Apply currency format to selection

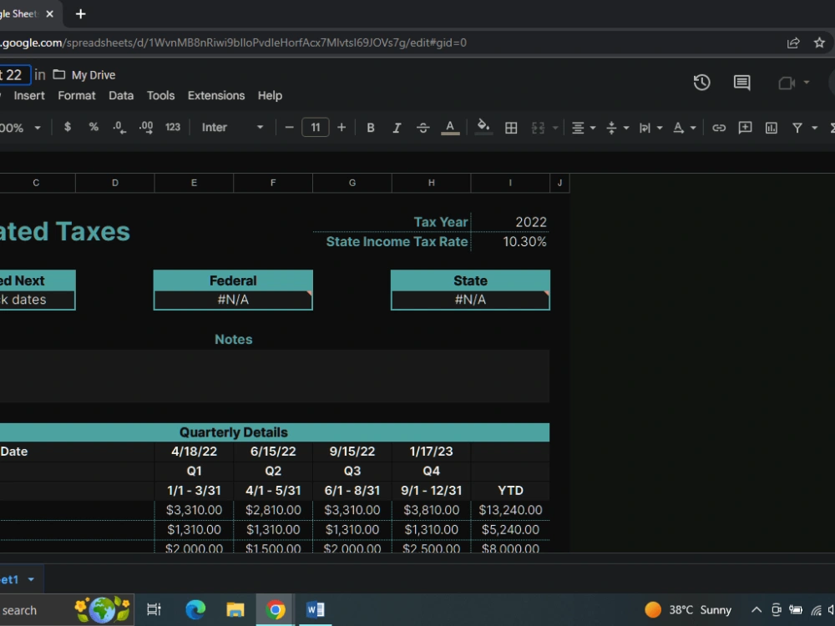67,128
